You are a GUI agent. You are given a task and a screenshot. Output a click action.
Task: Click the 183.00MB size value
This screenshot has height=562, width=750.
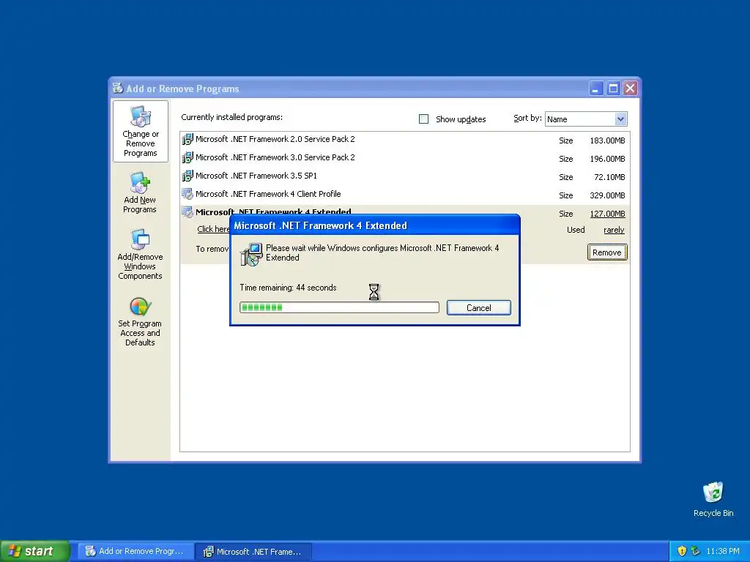coord(607,140)
